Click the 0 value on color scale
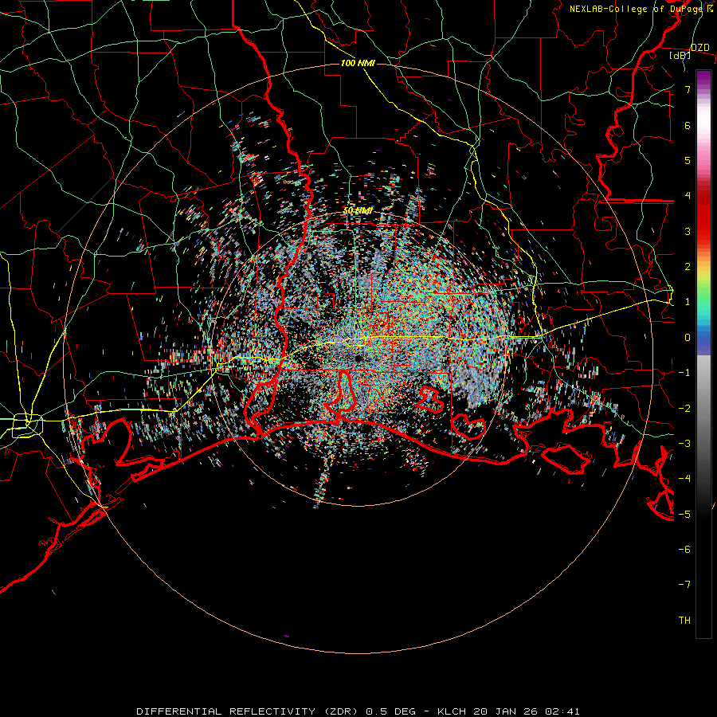Screen dimensions: 717x717 click(688, 338)
